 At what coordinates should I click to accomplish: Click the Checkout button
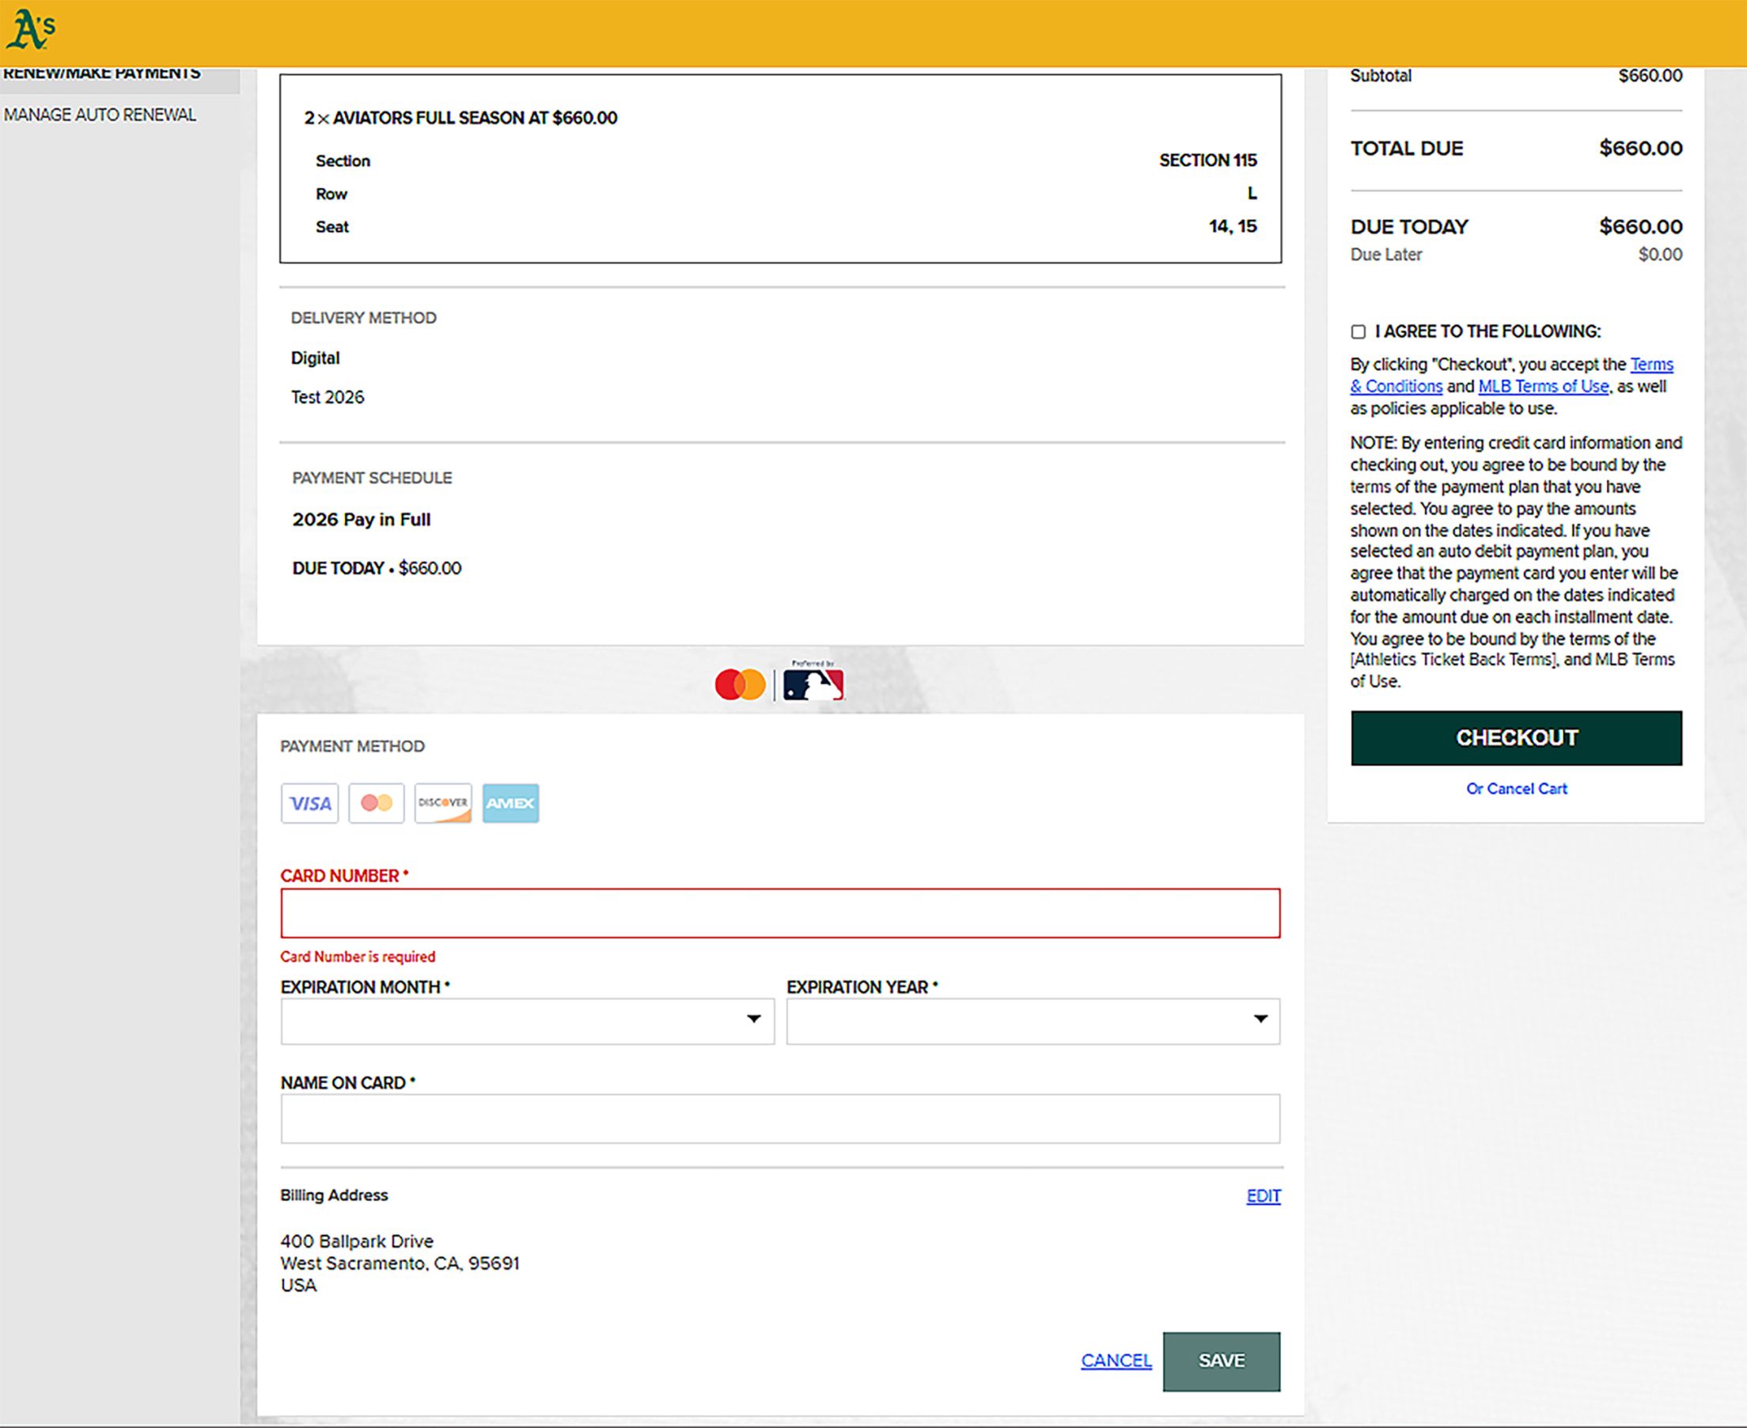[x=1516, y=739]
